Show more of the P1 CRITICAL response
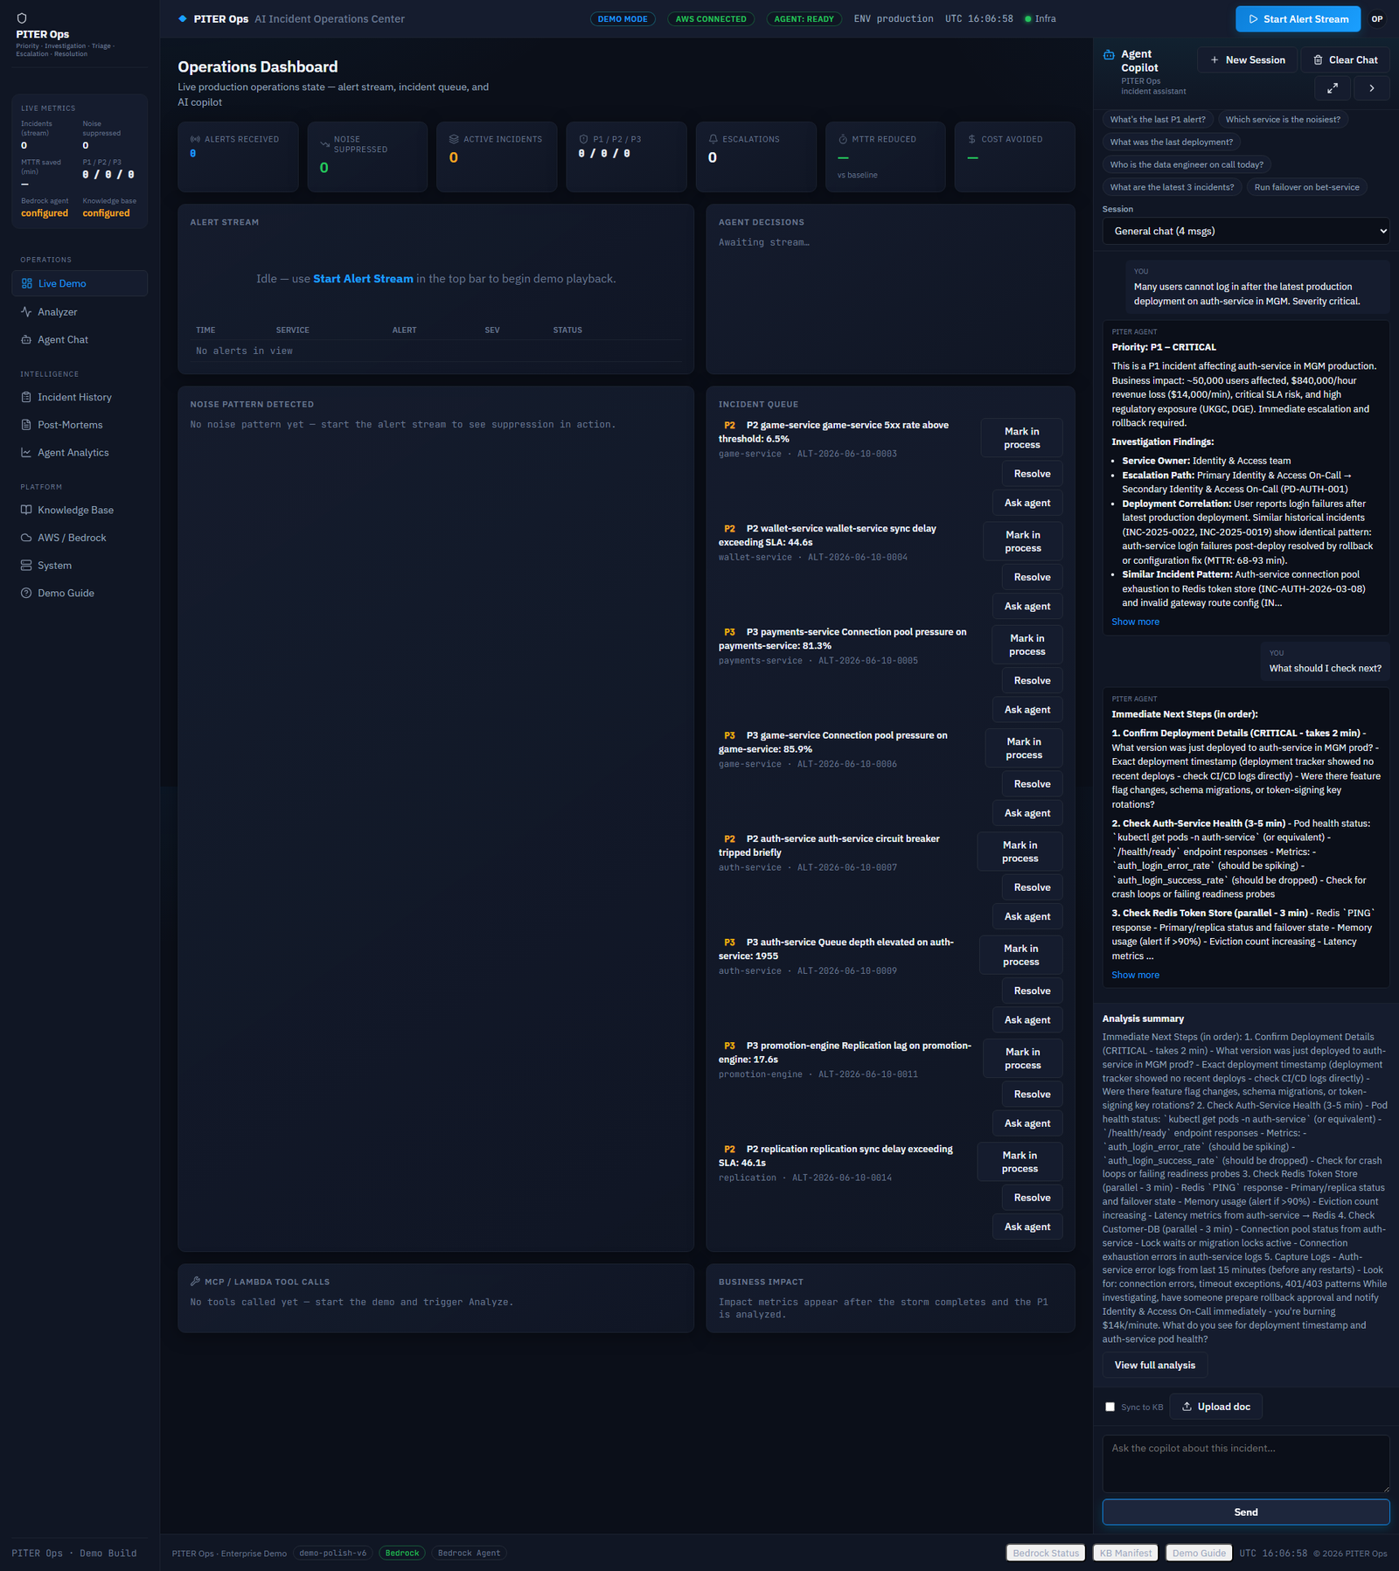The width and height of the screenshot is (1399, 1571). coord(1135,622)
